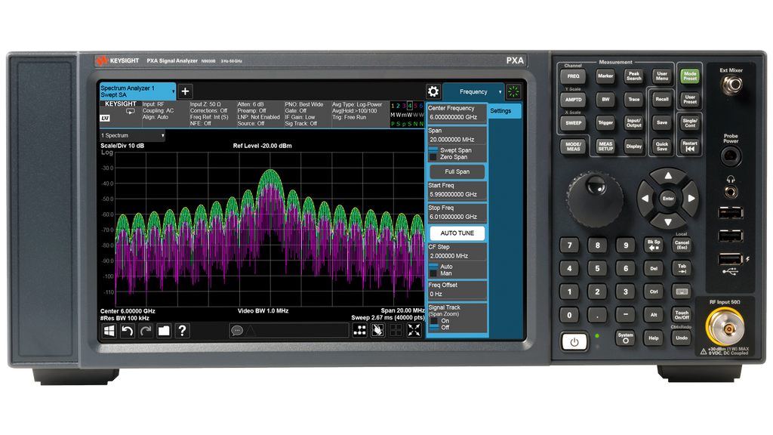Click the speech bubble annotation icon
This screenshot has height=435, width=773.
click(x=237, y=330)
